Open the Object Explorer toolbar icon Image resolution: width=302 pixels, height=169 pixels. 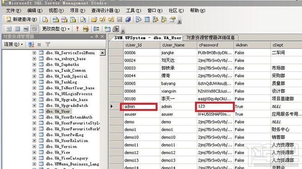click(x=155, y=19)
